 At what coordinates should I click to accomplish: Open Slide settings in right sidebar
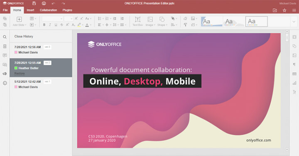[x=294, y=37]
